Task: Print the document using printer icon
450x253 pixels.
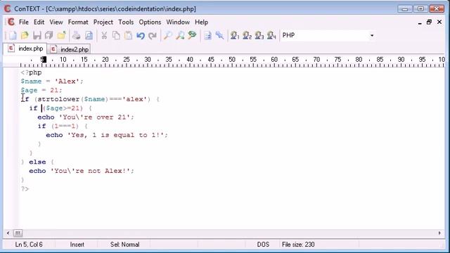Action: 77,35
